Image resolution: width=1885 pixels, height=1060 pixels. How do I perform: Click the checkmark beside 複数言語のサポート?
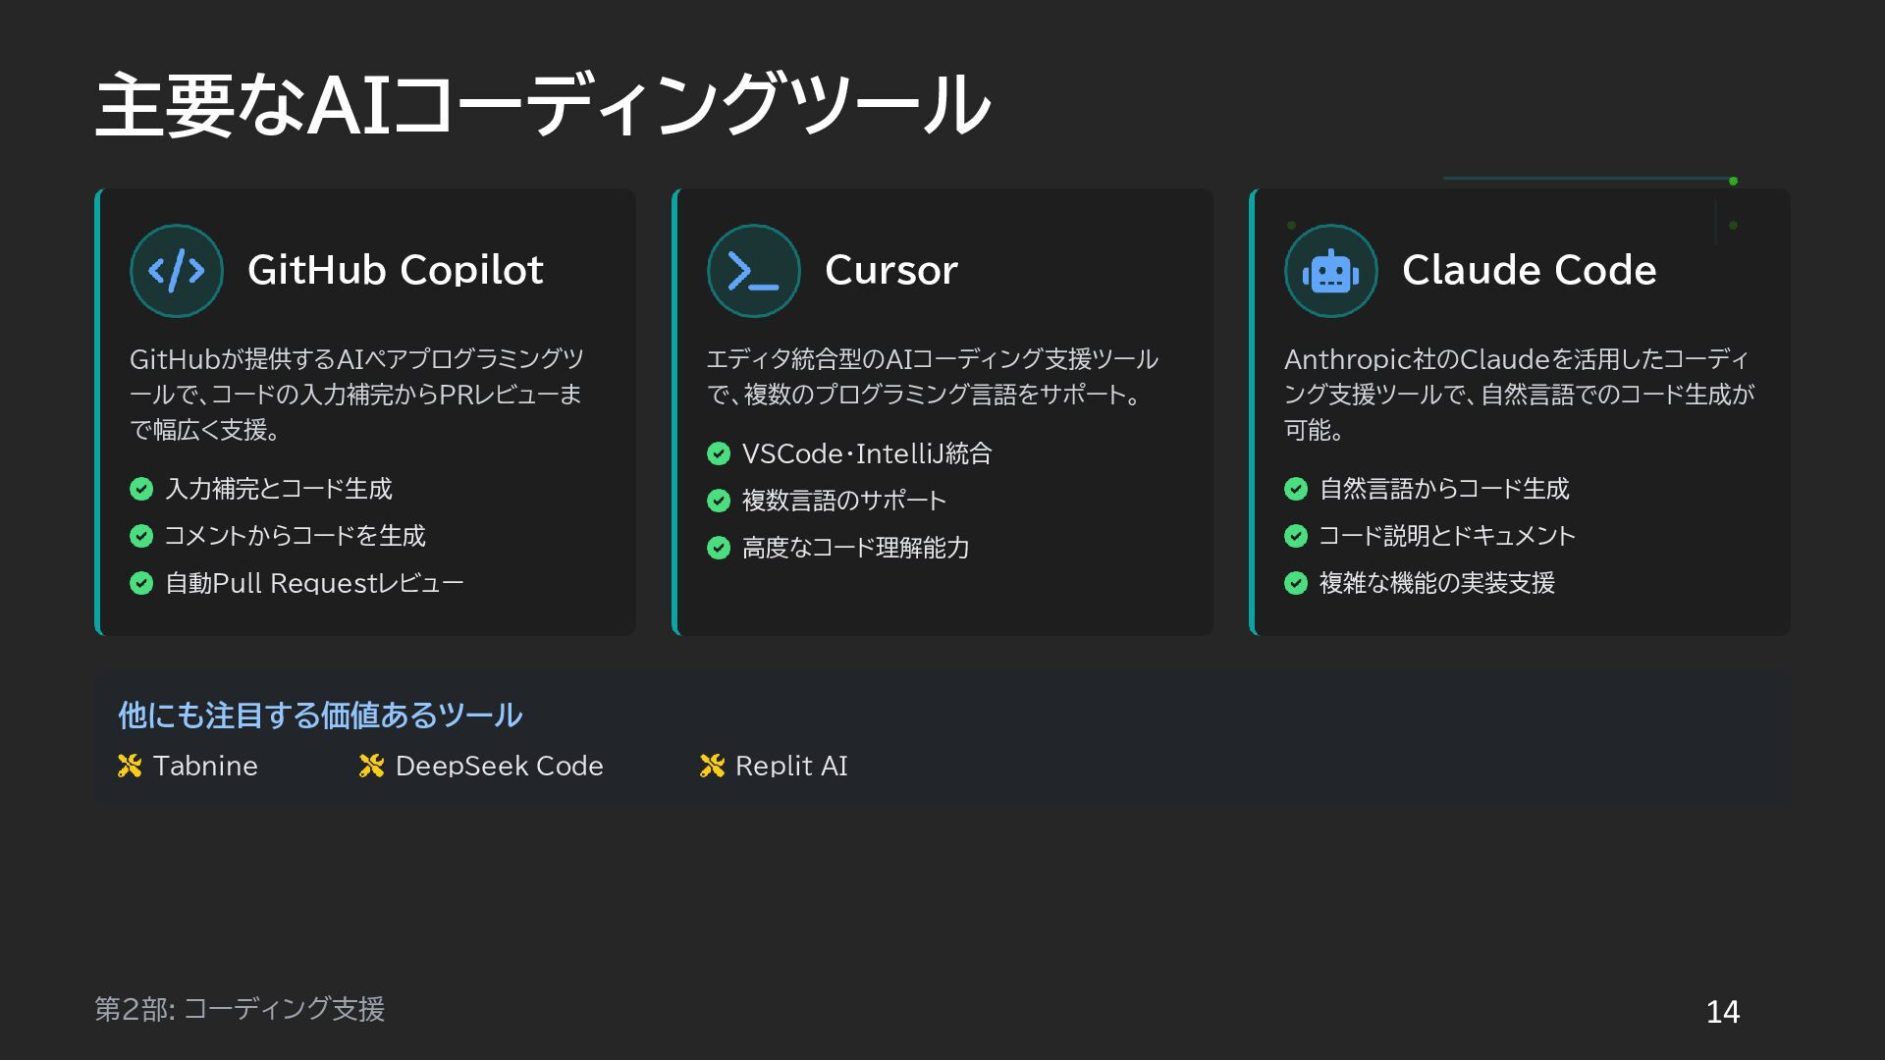tap(719, 501)
